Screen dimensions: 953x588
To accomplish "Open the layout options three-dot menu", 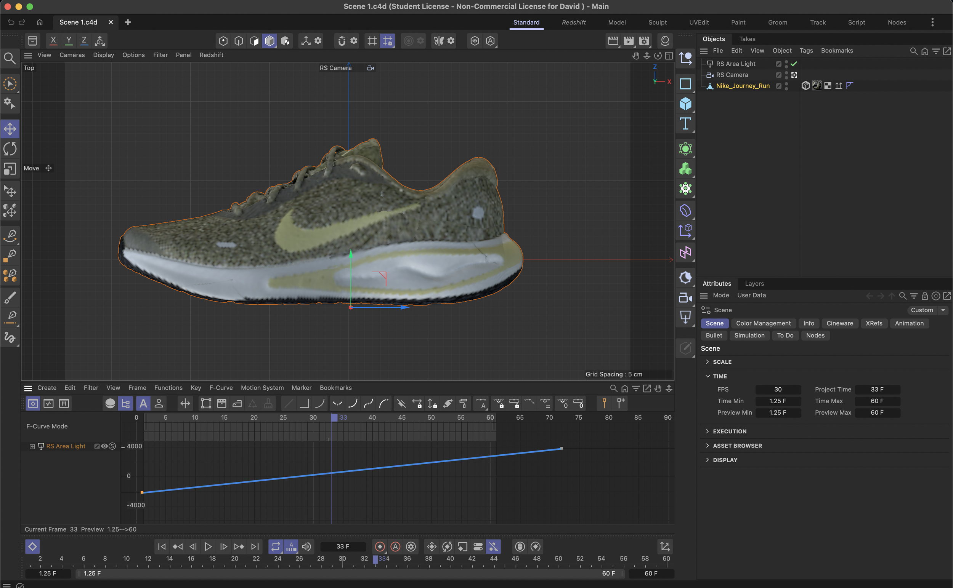I will click(x=932, y=22).
